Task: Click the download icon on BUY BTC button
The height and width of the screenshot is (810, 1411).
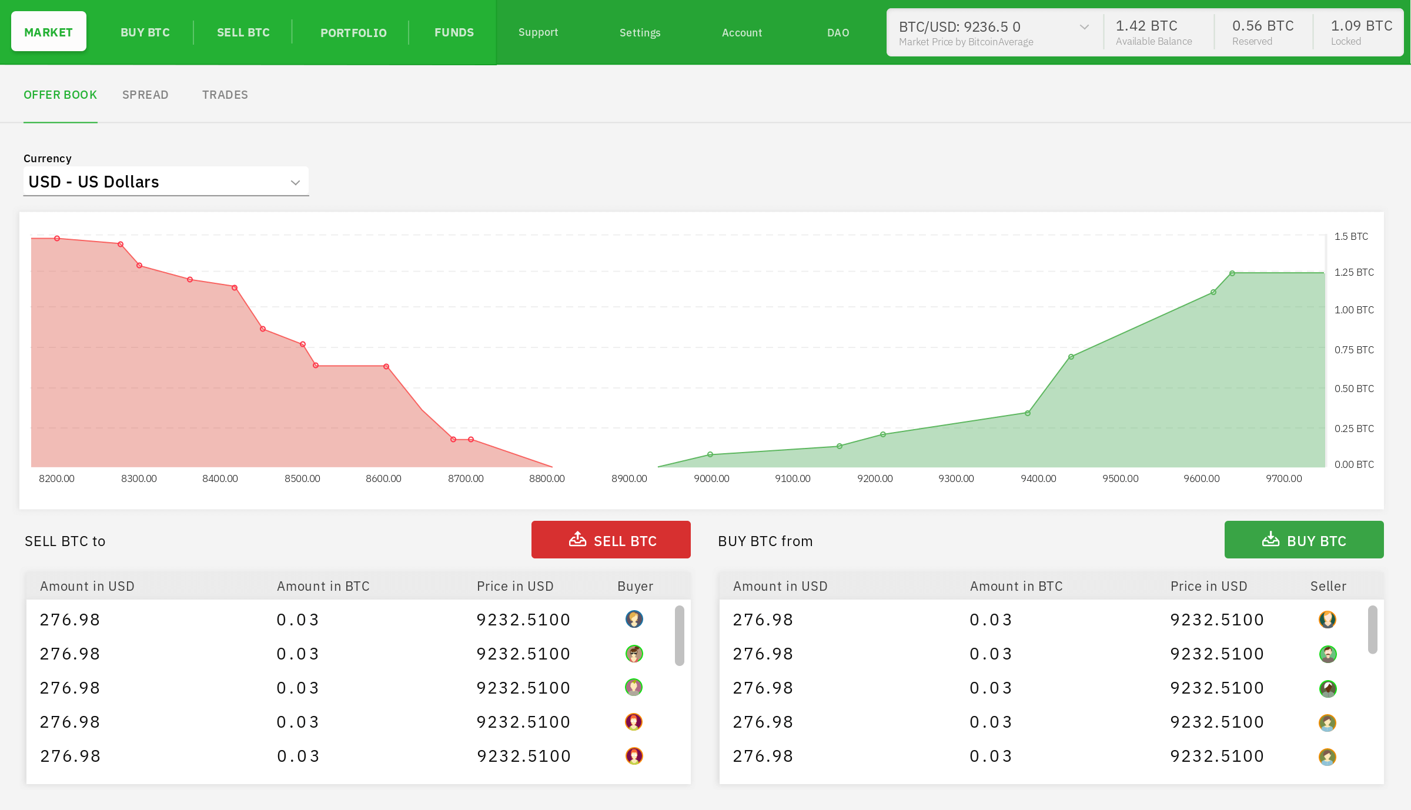Action: [1271, 539]
